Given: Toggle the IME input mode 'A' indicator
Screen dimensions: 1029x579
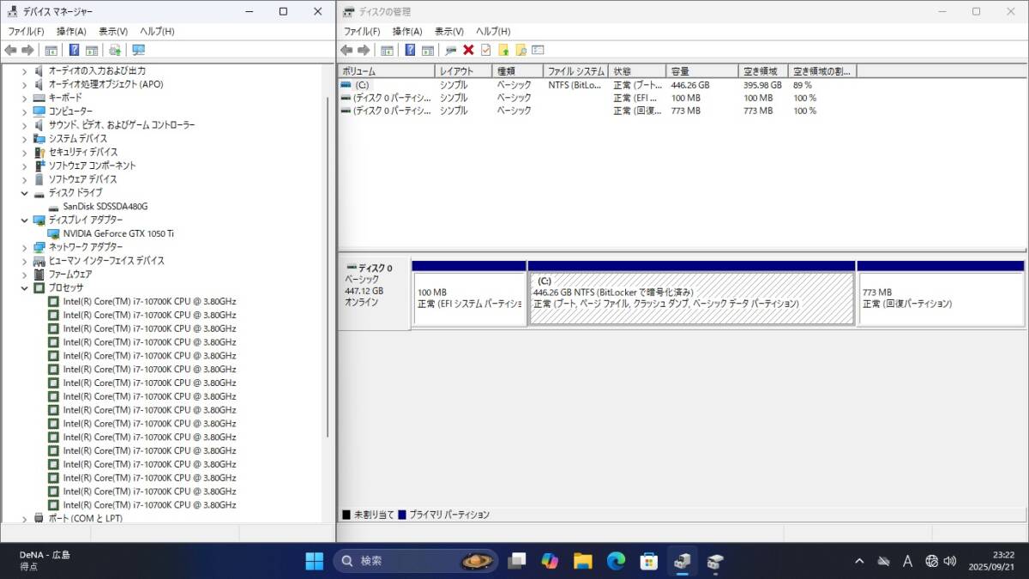Looking at the screenshot, I should click(x=907, y=561).
